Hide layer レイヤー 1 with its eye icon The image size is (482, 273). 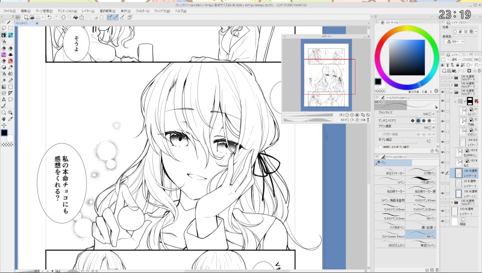click(443, 211)
